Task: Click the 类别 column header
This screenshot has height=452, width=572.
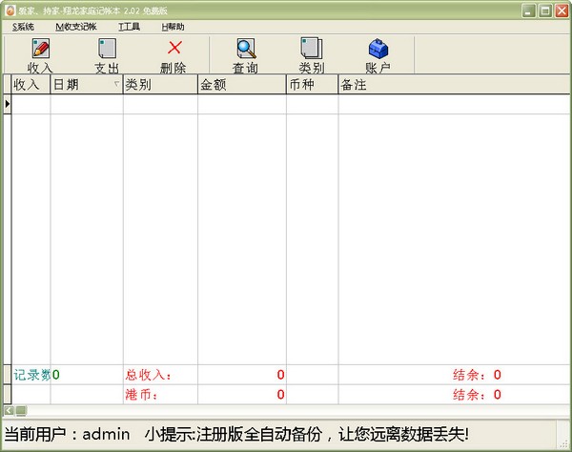Action: [160, 85]
